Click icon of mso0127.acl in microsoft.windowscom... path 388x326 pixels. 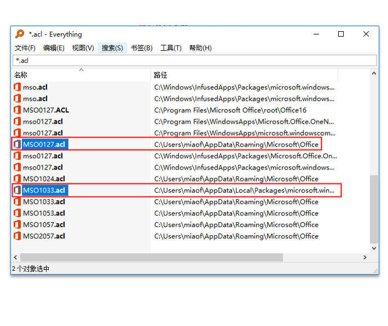pyautogui.click(x=17, y=133)
